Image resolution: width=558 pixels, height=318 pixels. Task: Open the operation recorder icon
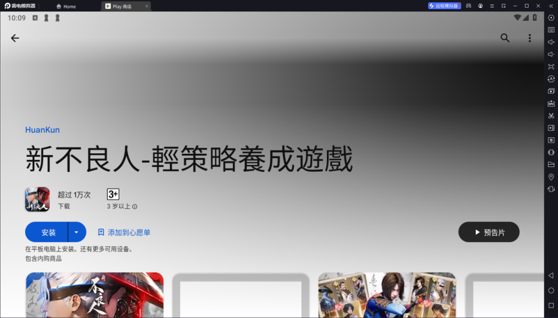point(551,79)
